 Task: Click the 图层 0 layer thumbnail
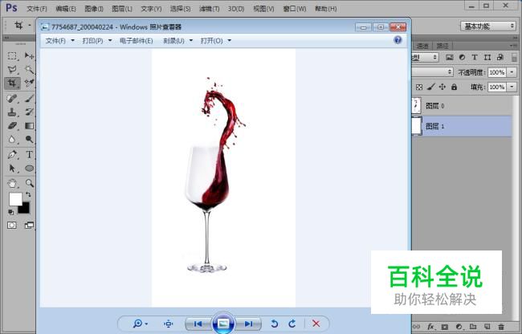click(416, 105)
